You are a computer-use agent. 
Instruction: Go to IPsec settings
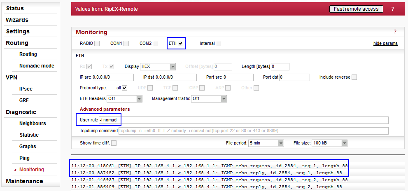click(26, 89)
